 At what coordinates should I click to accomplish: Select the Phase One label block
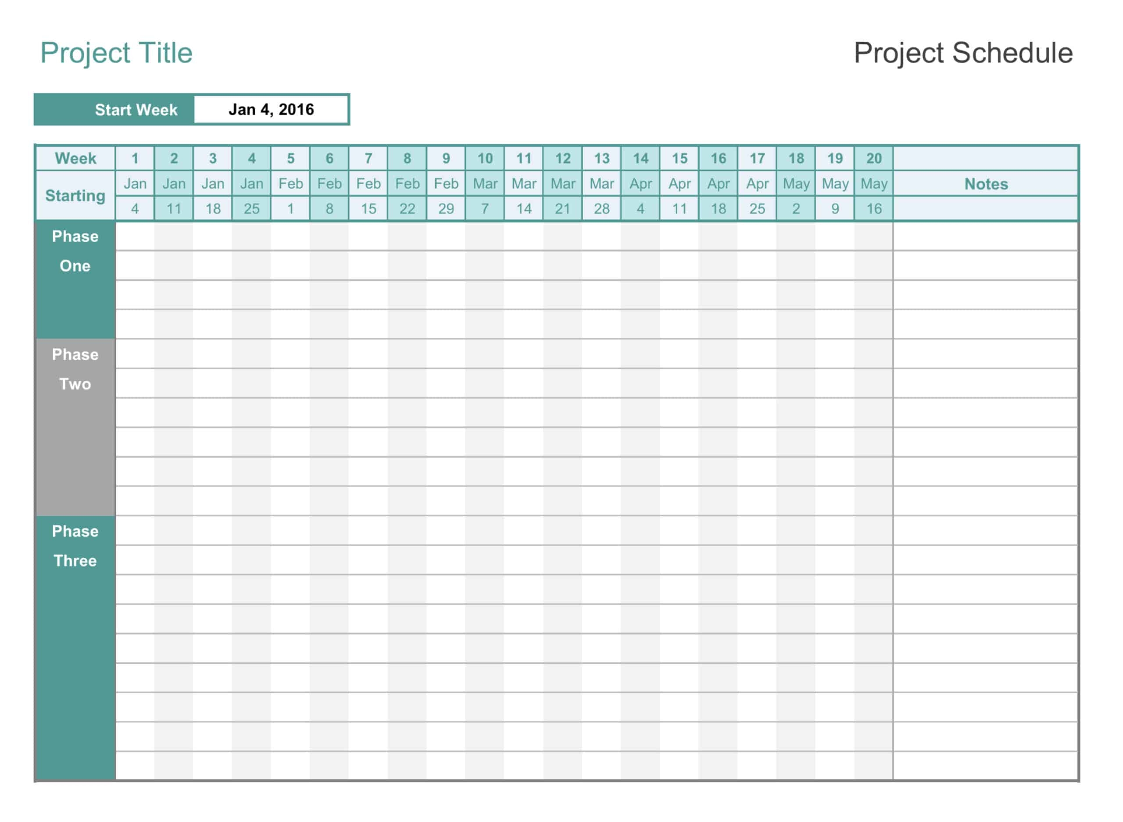75,280
